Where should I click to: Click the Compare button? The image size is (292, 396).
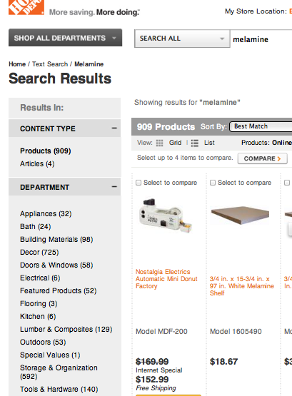263,158
